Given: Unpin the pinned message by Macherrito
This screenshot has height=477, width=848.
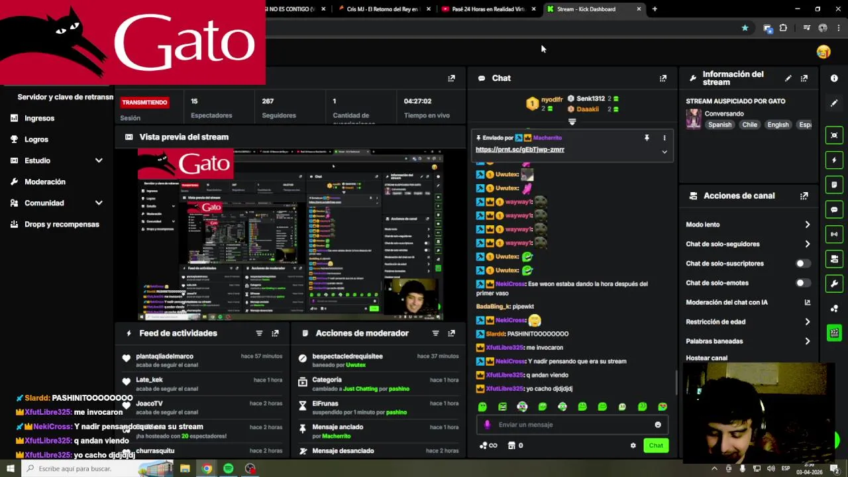Looking at the screenshot, I should 647,138.
